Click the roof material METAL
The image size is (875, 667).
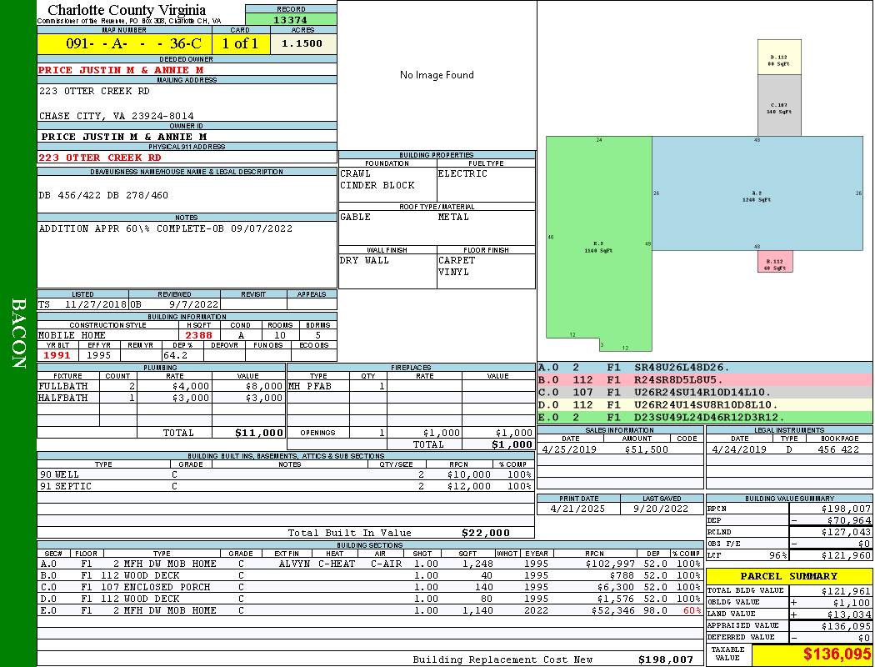click(x=453, y=217)
